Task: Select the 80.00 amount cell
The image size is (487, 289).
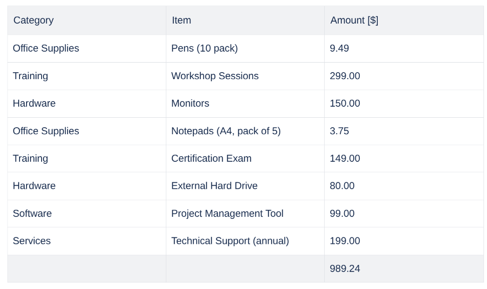Action: [342, 186]
